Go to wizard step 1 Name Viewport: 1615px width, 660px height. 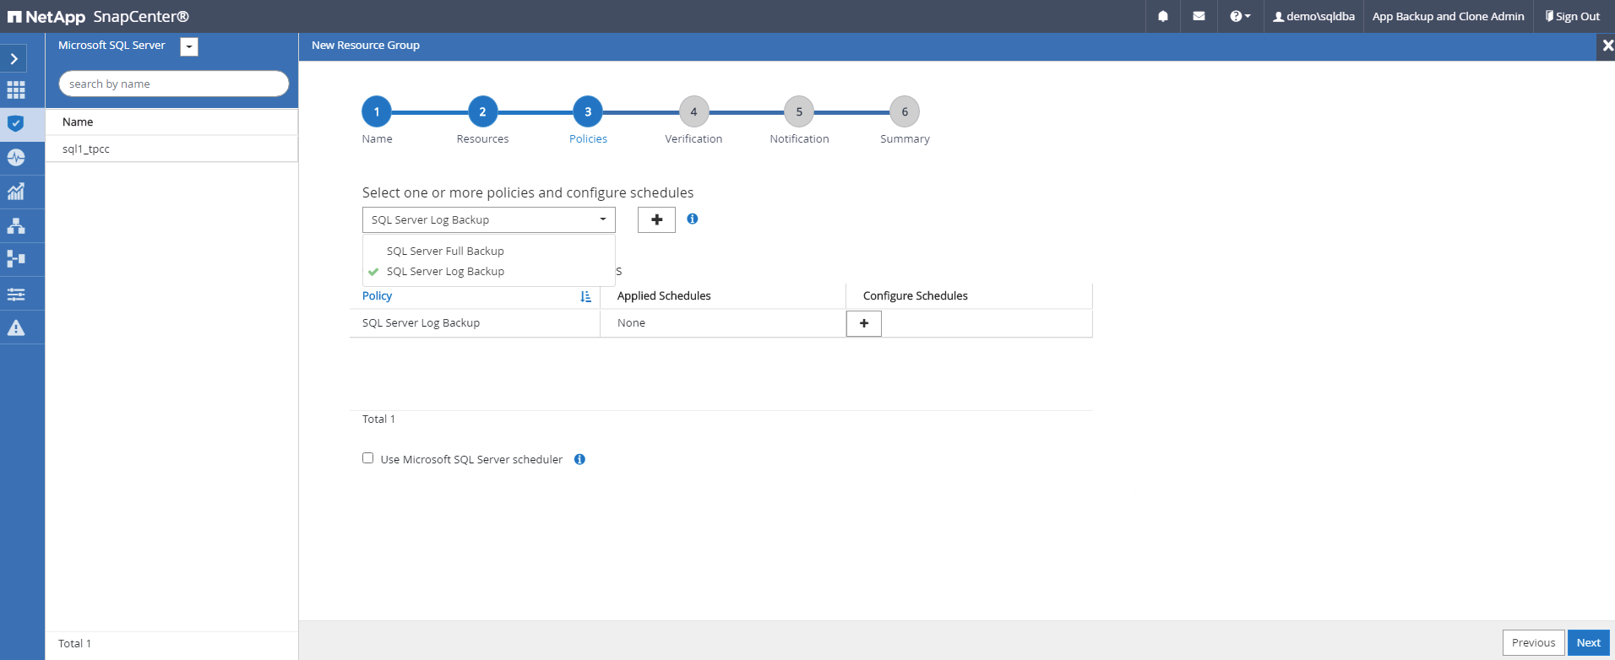(377, 111)
